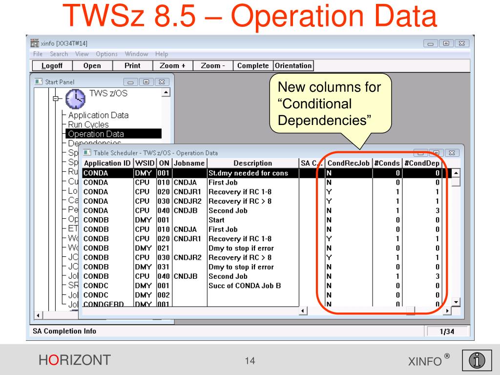The height and width of the screenshot is (375, 500).
Task: Maximize the Start Panel window
Action: point(146,82)
